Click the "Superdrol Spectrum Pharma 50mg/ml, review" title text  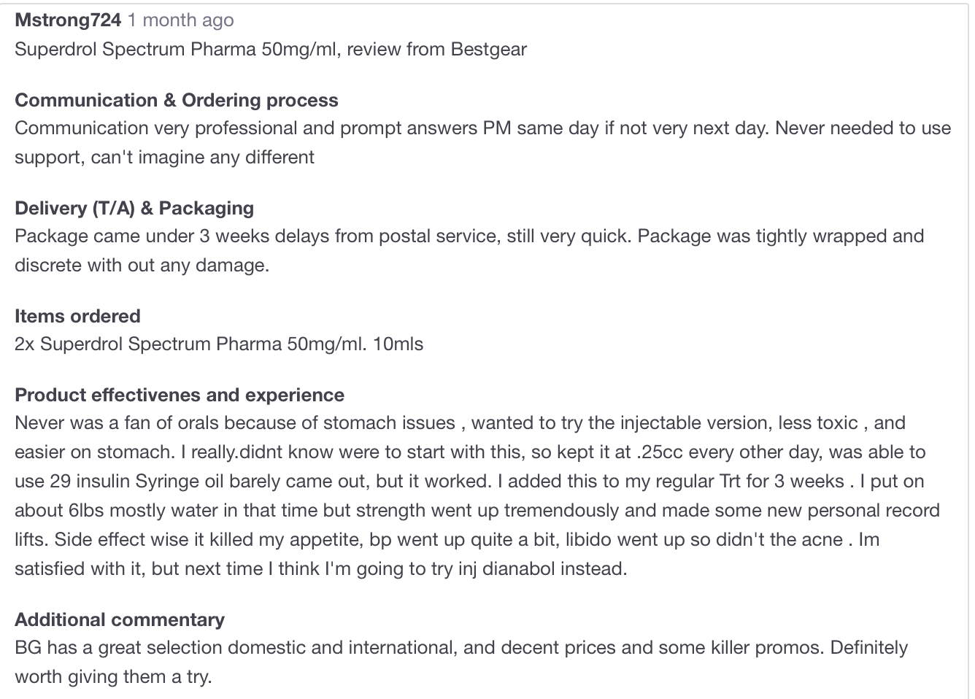pyautogui.click(x=197, y=49)
